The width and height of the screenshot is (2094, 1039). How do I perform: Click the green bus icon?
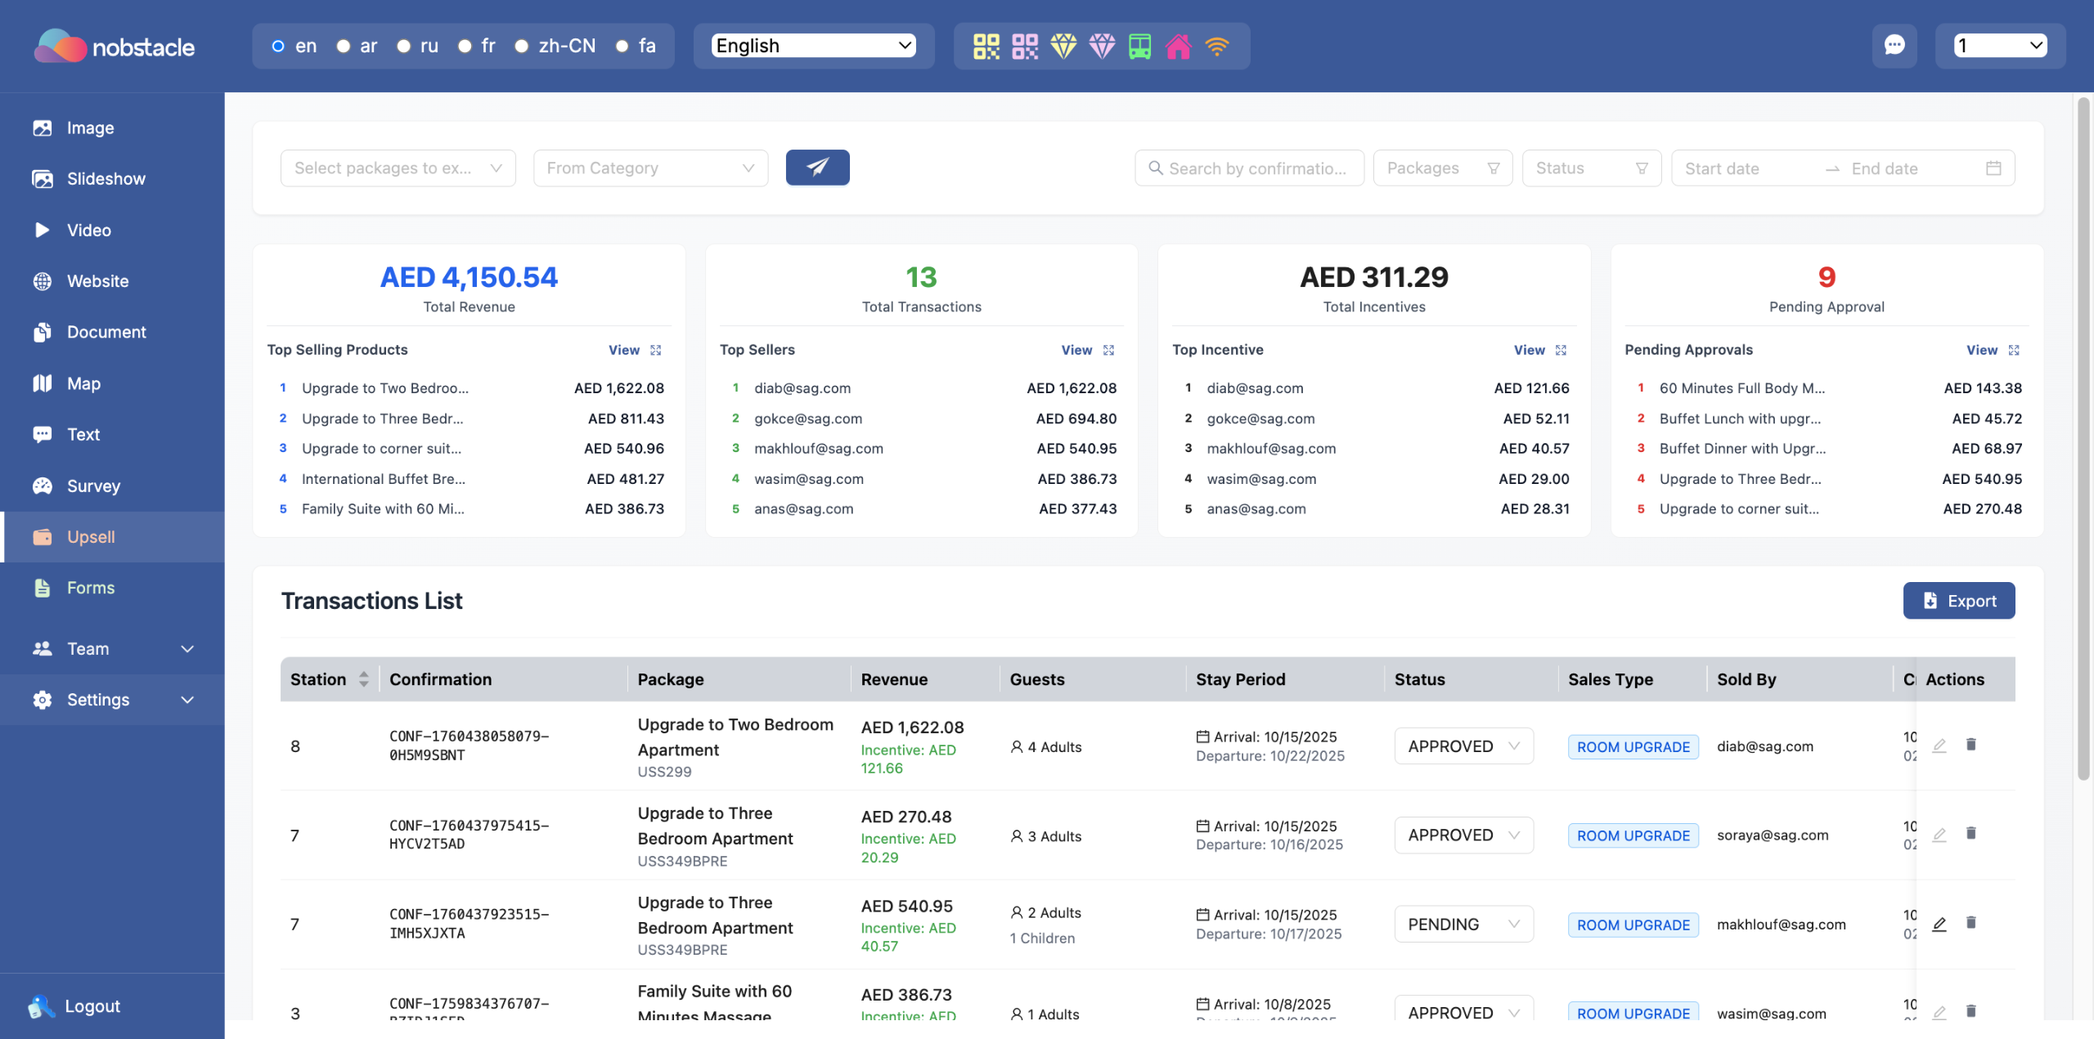(x=1139, y=46)
